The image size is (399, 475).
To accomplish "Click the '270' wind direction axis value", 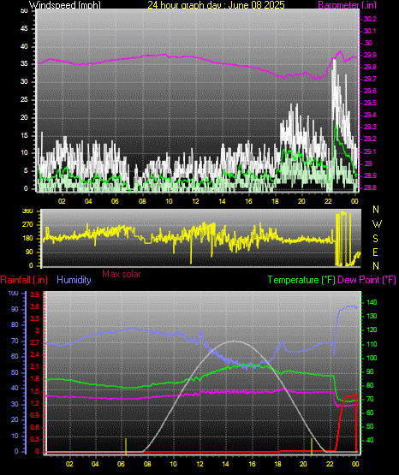I will pos(27,225).
